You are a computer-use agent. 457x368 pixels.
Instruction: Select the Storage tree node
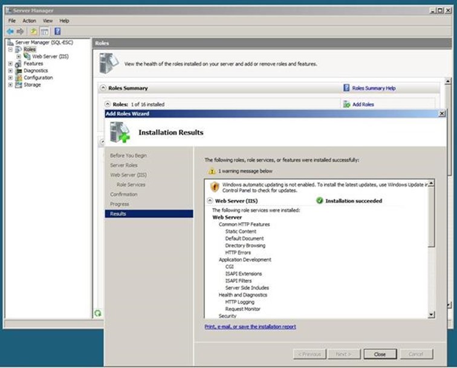(32, 84)
